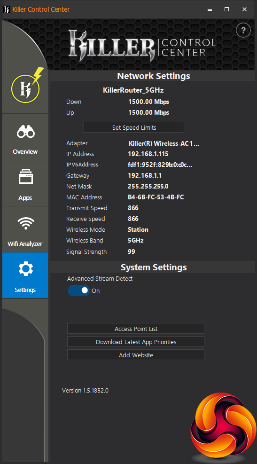Image resolution: width=257 pixels, height=464 pixels.
Task: Click the Down speed value 1500.00 Mbps
Action: point(148,102)
